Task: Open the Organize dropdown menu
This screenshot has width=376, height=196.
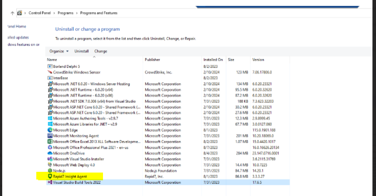Action: (x=59, y=51)
